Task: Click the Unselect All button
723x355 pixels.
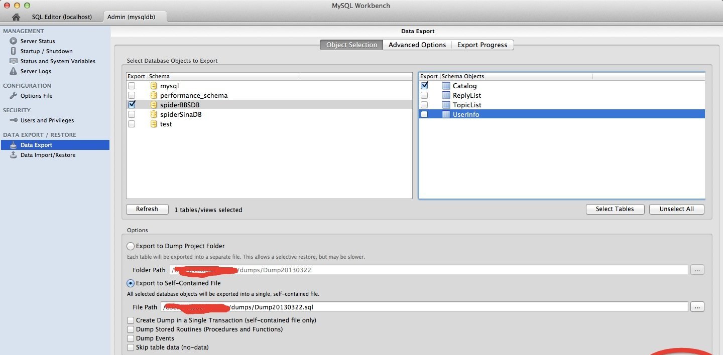Action: point(677,209)
